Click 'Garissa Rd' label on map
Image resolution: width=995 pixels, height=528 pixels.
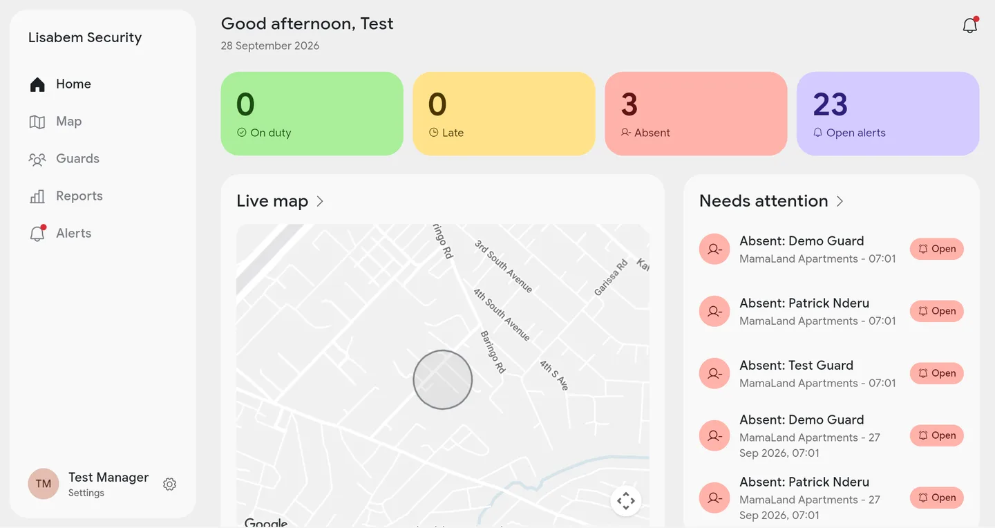(612, 278)
